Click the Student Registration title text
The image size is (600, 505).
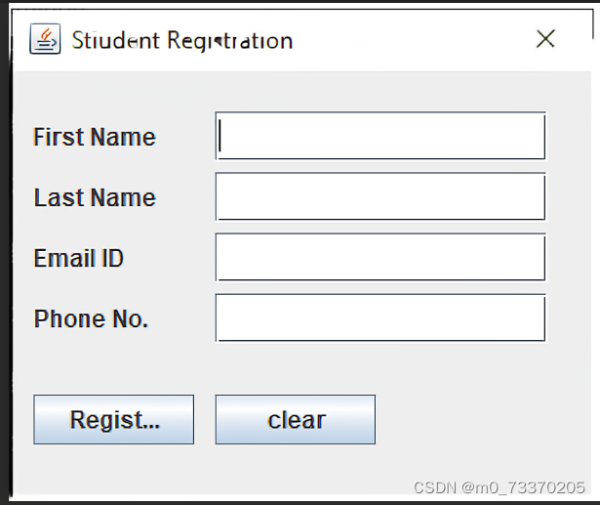(x=181, y=40)
